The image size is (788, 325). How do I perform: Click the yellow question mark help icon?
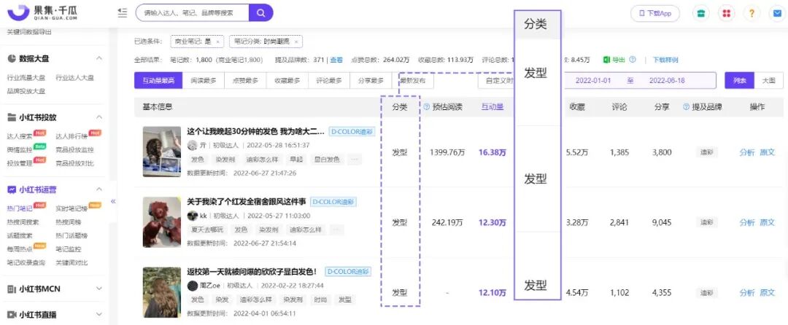752,14
